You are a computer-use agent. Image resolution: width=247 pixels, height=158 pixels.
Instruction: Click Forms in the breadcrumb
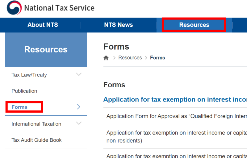click(x=157, y=58)
